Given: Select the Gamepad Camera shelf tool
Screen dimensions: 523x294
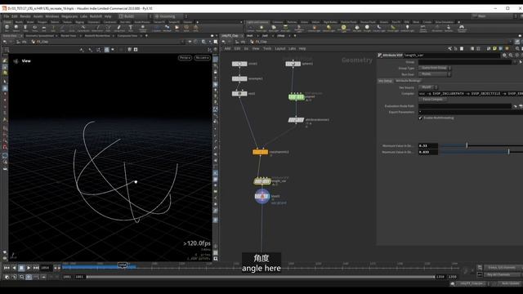Looking at the screenshot, I should pyautogui.click(x=462, y=28).
